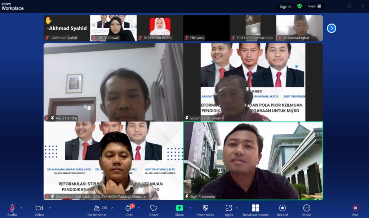The image size is (369, 218).
Task: Start recording with the Record button
Action: click(x=283, y=210)
